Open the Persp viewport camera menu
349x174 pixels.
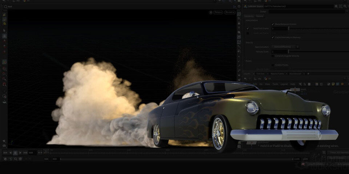click(x=218, y=12)
